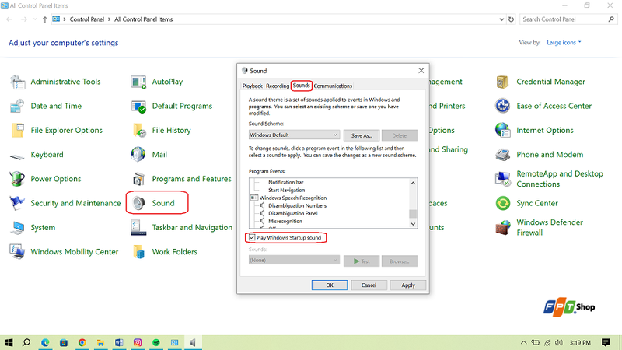Click Cancel in the Sound dialog
Viewport: 622px width, 350px height.
click(x=369, y=285)
